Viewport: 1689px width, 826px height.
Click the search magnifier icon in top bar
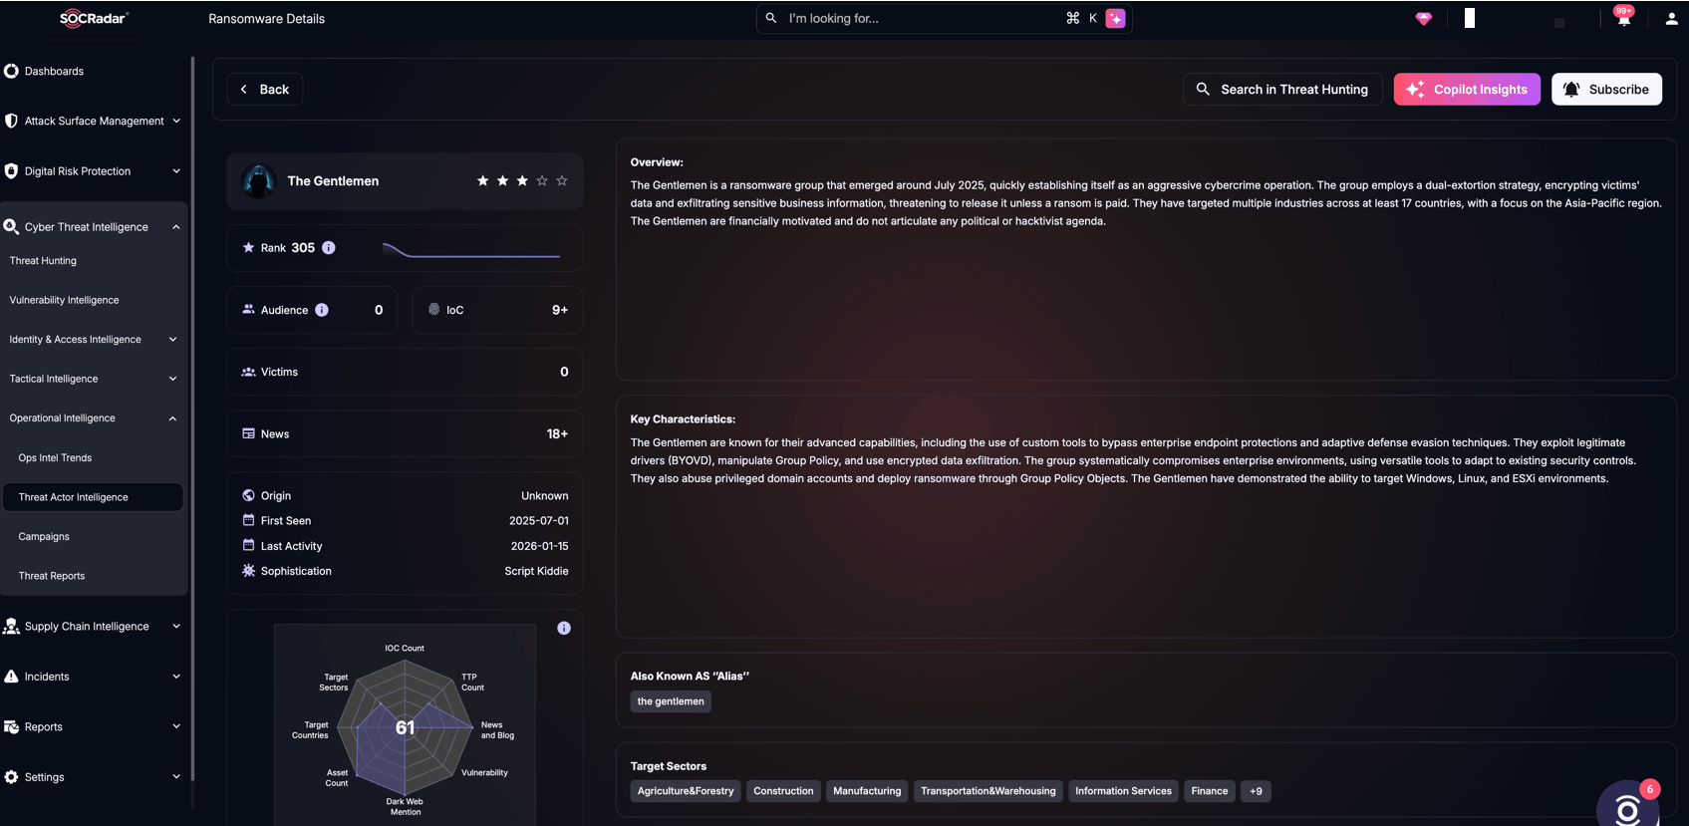pyautogui.click(x=771, y=18)
